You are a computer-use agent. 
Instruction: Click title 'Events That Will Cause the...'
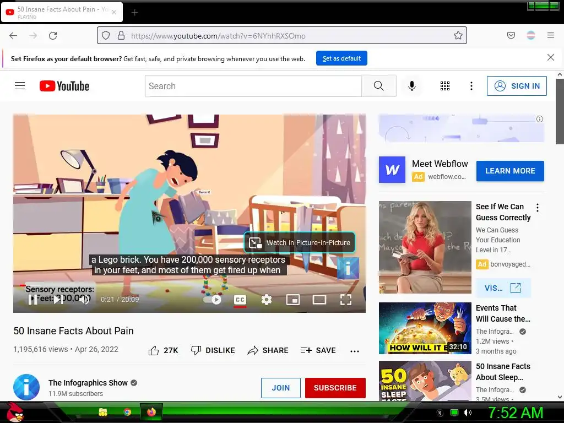pyautogui.click(x=503, y=313)
